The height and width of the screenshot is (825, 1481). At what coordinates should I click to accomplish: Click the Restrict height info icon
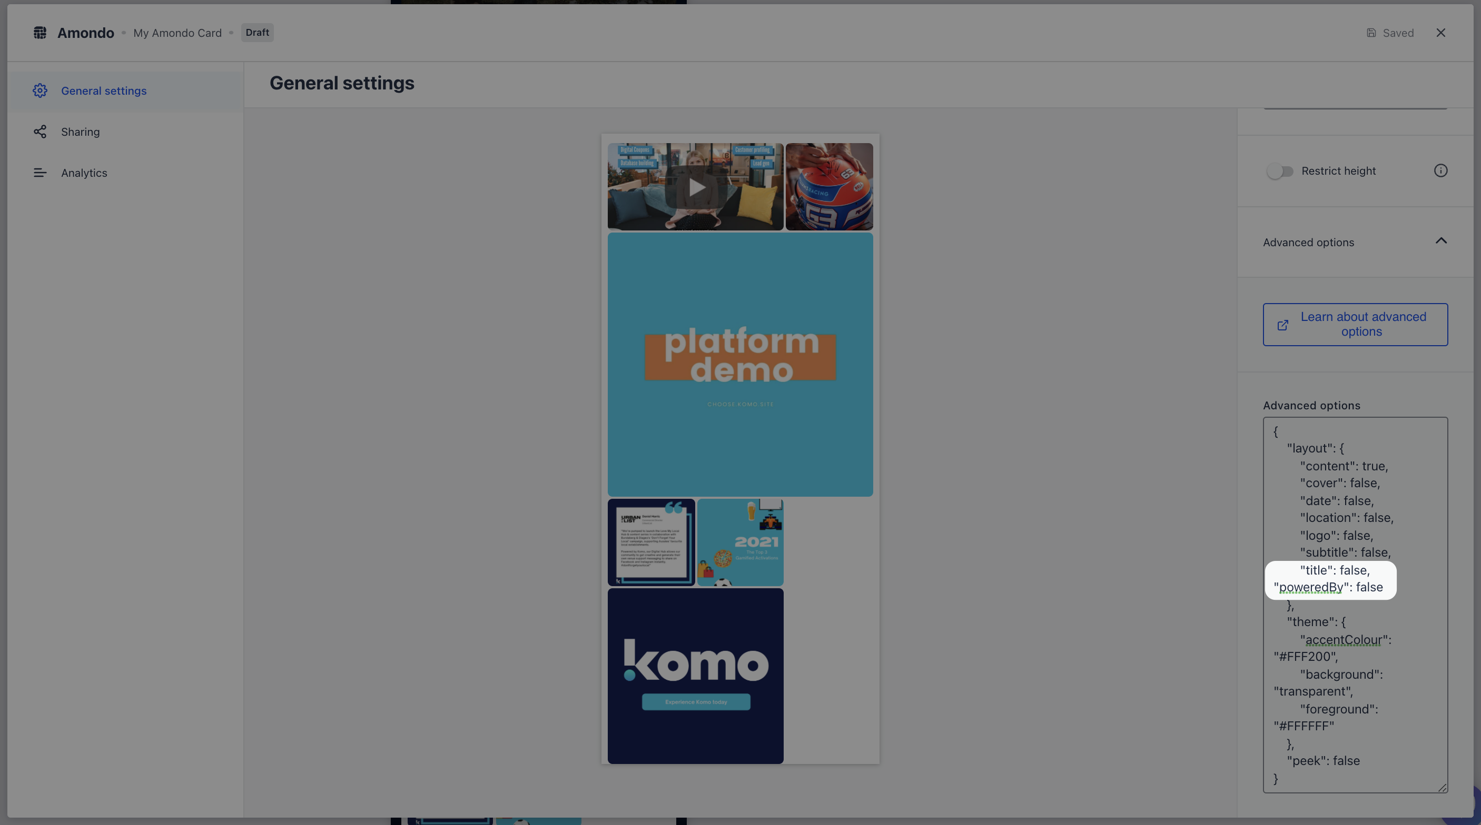[1440, 170]
